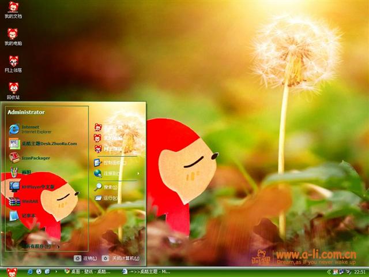Open My Documents Ali icon in start menu

tap(98, 128)
